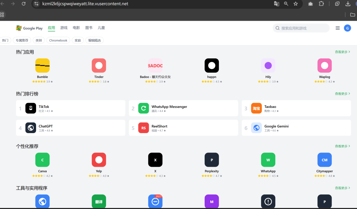Open the browser translate page icon
The image size is (357, 209).
tap(276, 4)
